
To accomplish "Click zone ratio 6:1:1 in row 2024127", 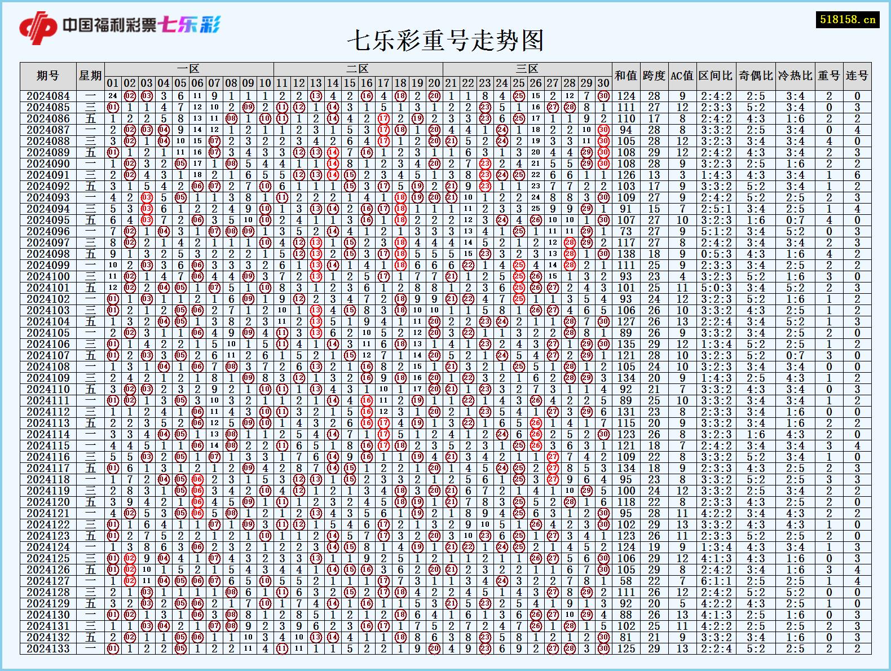I will point(716,581).
